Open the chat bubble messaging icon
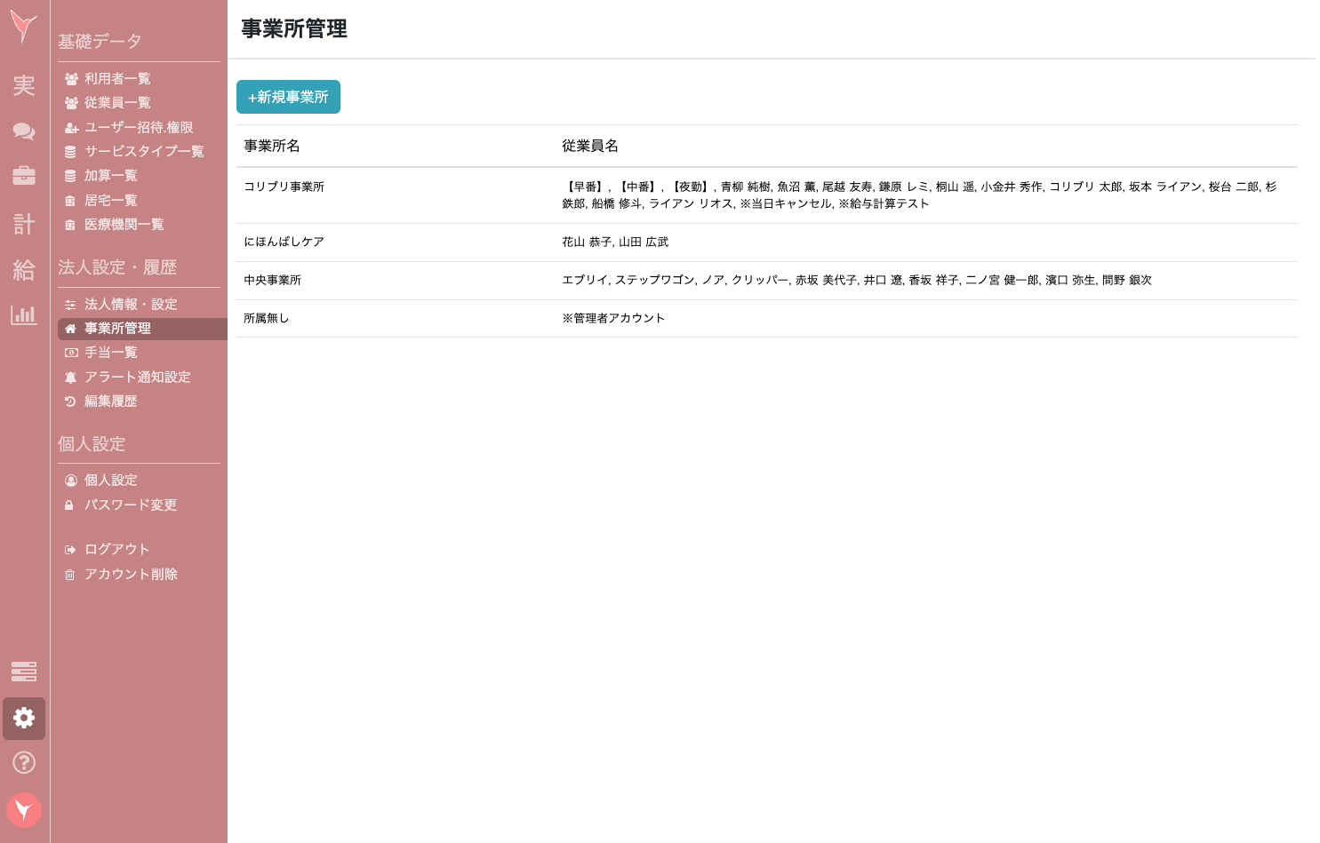 (x=23, y=131)
